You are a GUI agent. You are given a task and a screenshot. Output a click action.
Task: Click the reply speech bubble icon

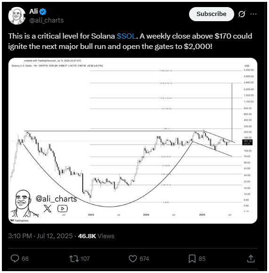15,258
